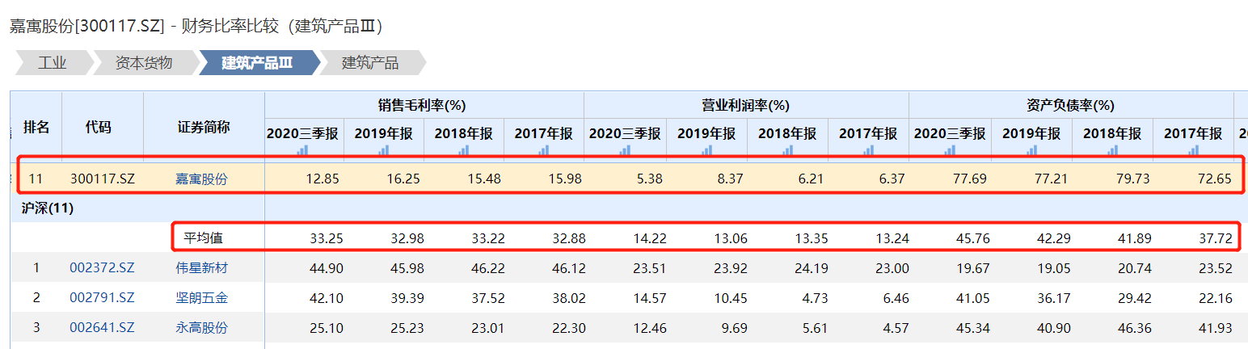Screen dimensions: 1248x349
Task: Select the 资本货物 breadcrumb tab
Action: [144, 63]
